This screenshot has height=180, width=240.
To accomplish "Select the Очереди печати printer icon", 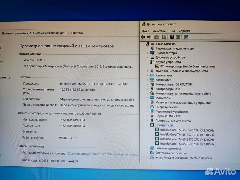I will 152,107.
